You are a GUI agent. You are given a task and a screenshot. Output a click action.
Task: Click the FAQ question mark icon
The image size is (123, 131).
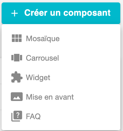(17, 116)
